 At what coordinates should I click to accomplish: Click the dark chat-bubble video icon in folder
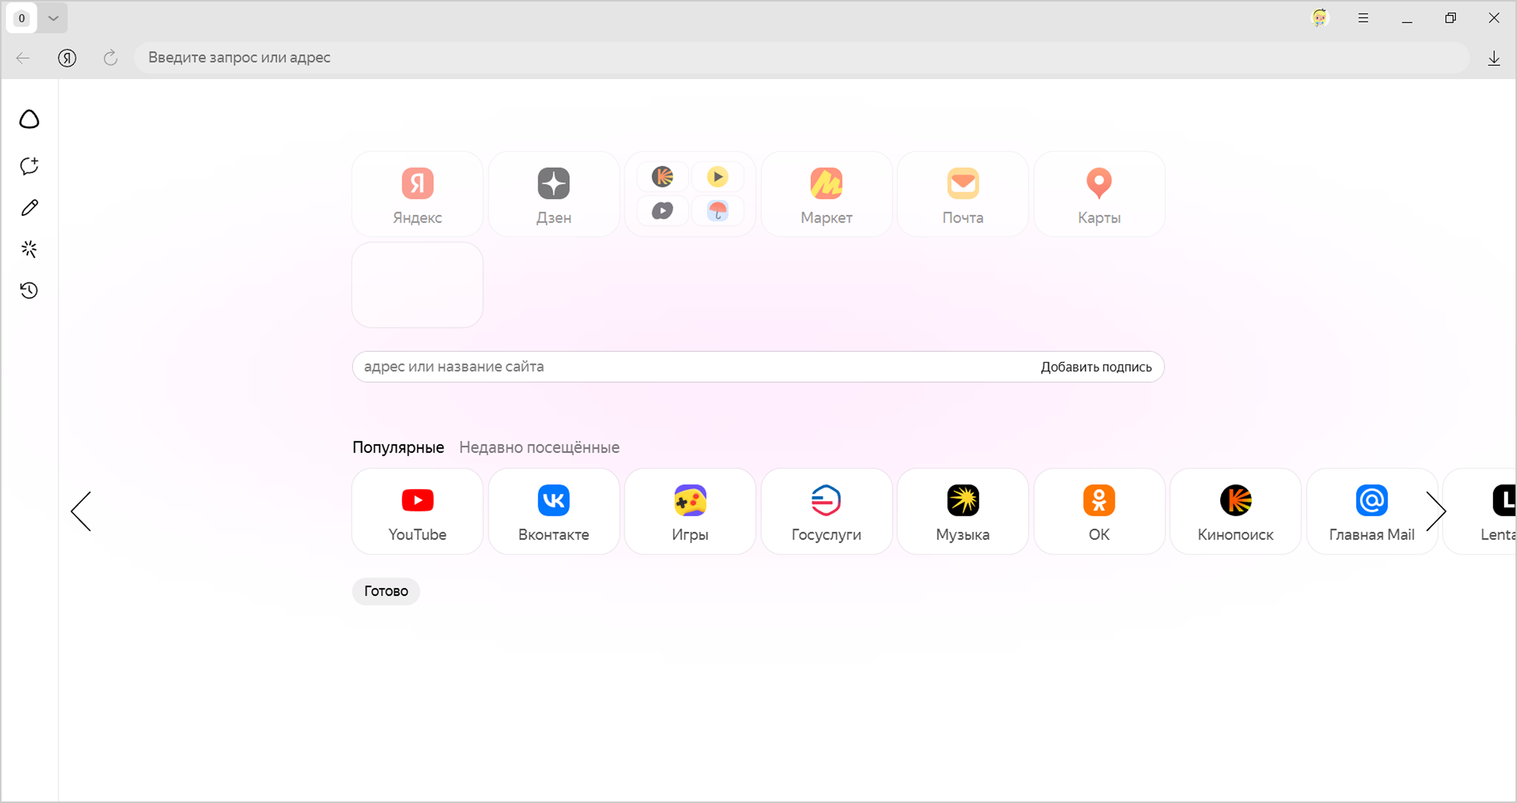click(x=662, y=211)
